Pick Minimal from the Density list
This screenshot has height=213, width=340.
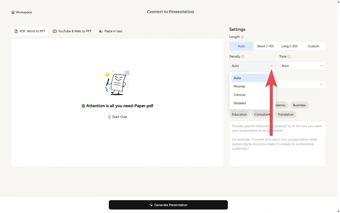tap(239, 87)
